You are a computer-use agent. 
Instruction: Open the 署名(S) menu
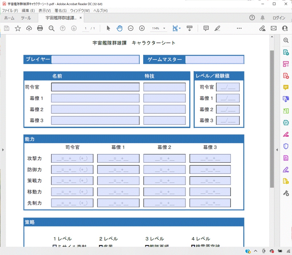click(x=60, y=11)
